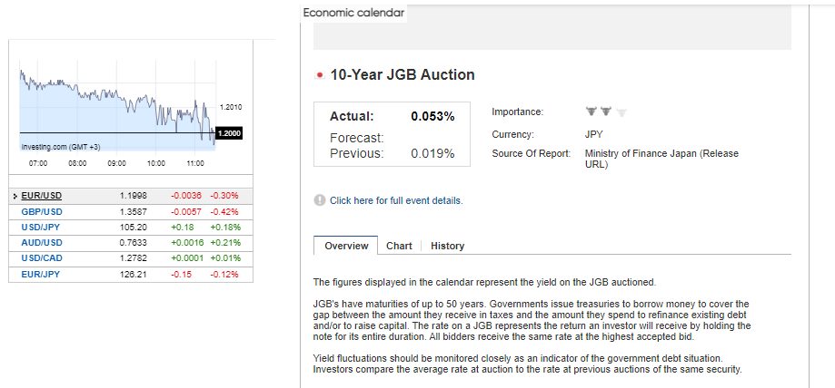
Task: Click the 1.2000 current price marker on chart
Action: click(x=229, y=133)
